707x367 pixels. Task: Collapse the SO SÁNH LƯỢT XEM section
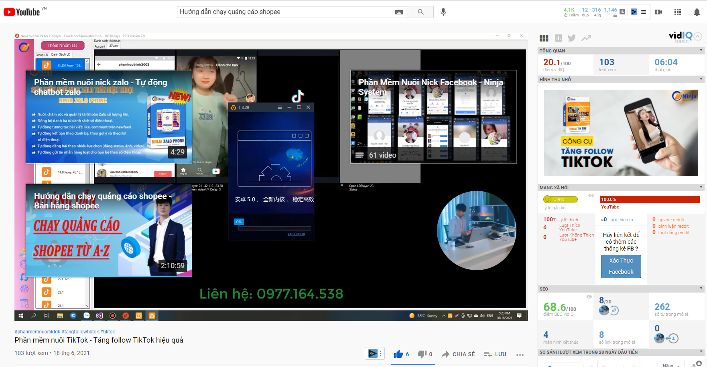pyautogui.click(x=701, y=352)
